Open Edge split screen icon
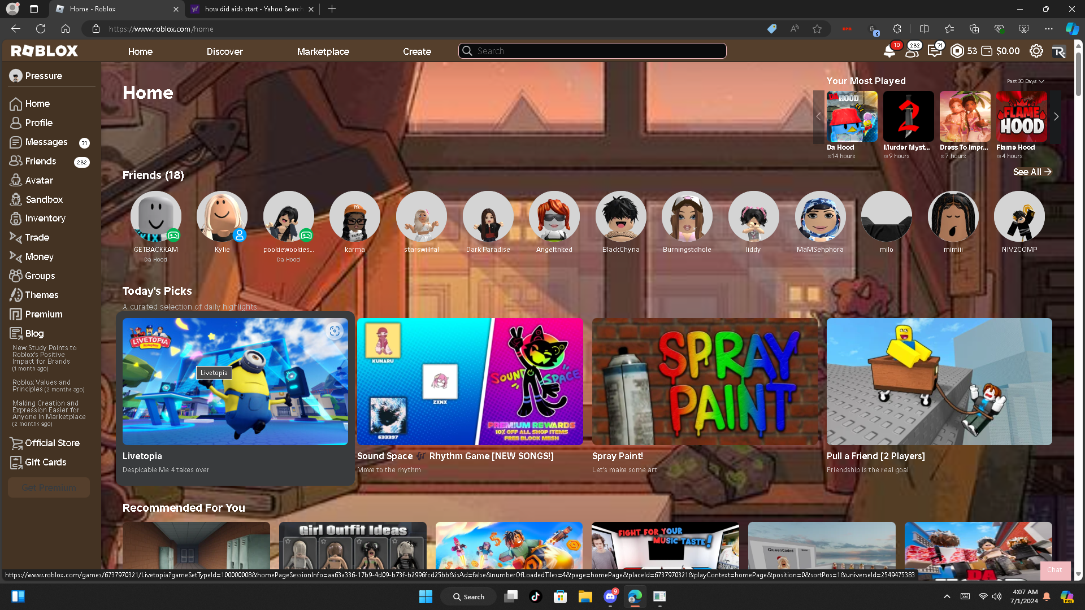Screen dimensions: 1085x610 coord(924,29)
